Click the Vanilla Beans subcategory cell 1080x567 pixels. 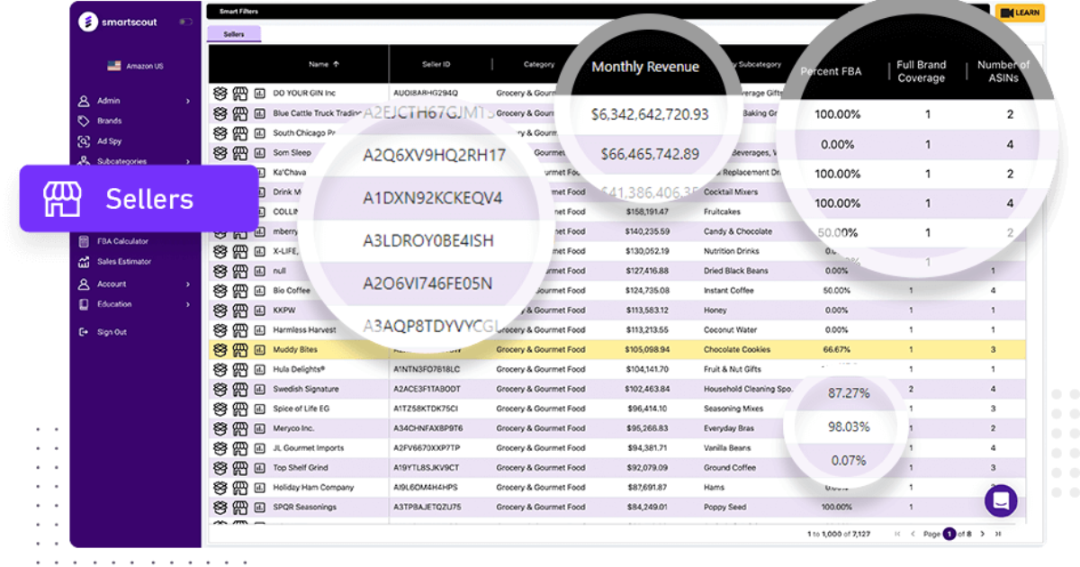pos(728,448)
